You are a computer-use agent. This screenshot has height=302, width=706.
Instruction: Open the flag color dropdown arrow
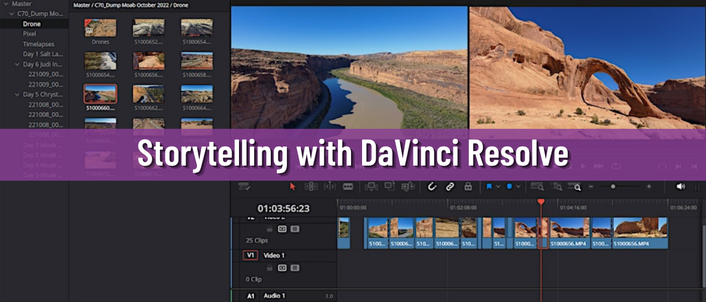[x=498, y=187]
